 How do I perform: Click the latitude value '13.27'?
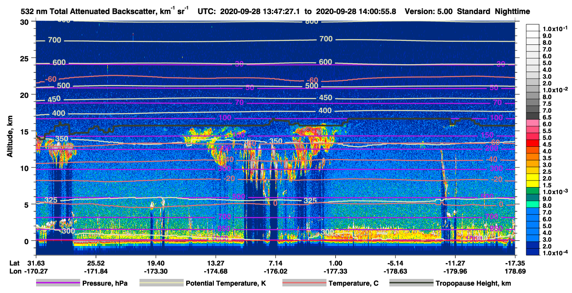pos(215,263)
